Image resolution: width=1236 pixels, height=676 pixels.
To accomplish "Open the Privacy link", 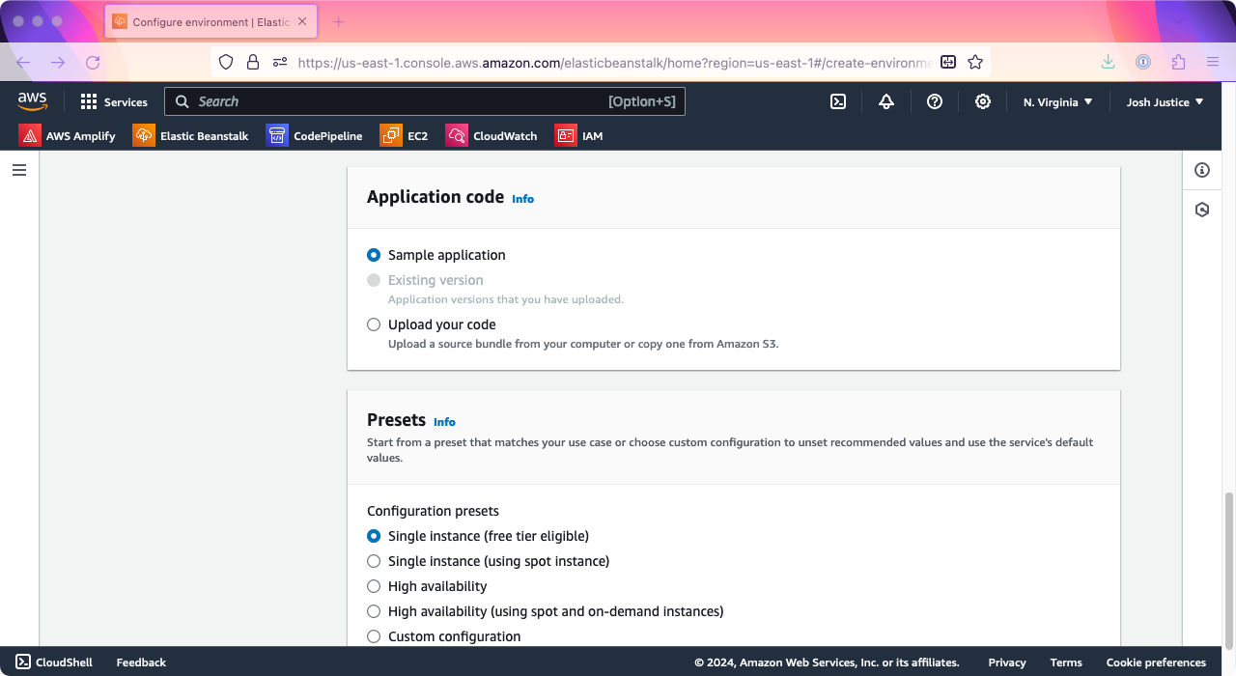I will coord(1007,662).
